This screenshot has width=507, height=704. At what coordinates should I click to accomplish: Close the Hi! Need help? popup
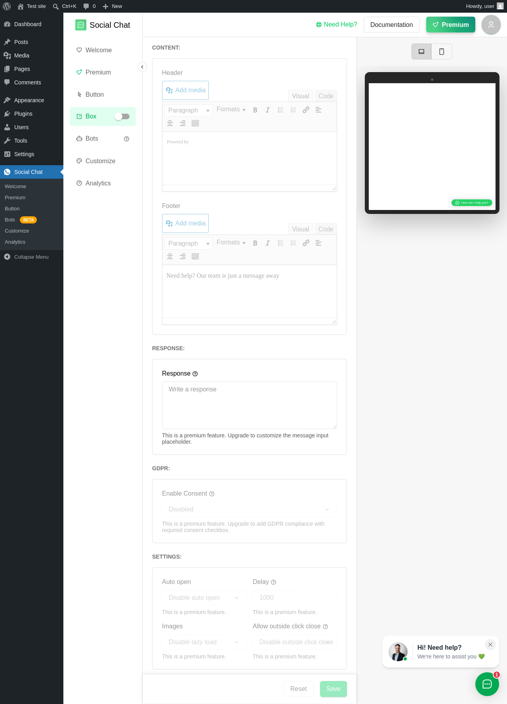(x=490, y=645)
